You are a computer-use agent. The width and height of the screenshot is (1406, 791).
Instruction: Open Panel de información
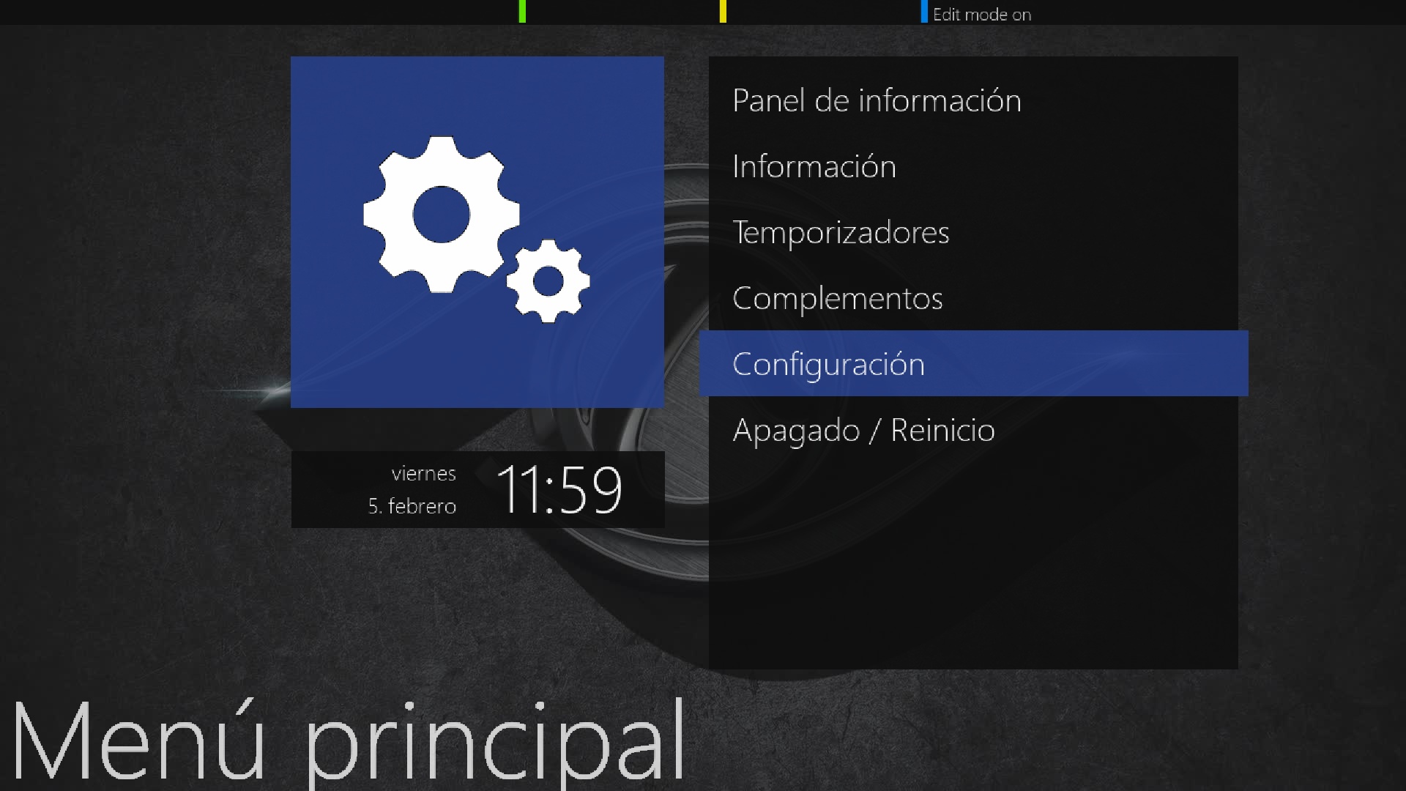click(973, 100)
